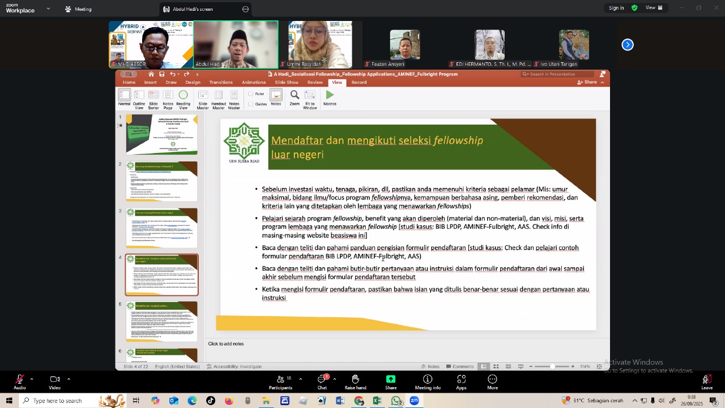This screenshot has height=408, width=725.
Task: Toggle the Ruler checkbox
Action: click(251, 94)
